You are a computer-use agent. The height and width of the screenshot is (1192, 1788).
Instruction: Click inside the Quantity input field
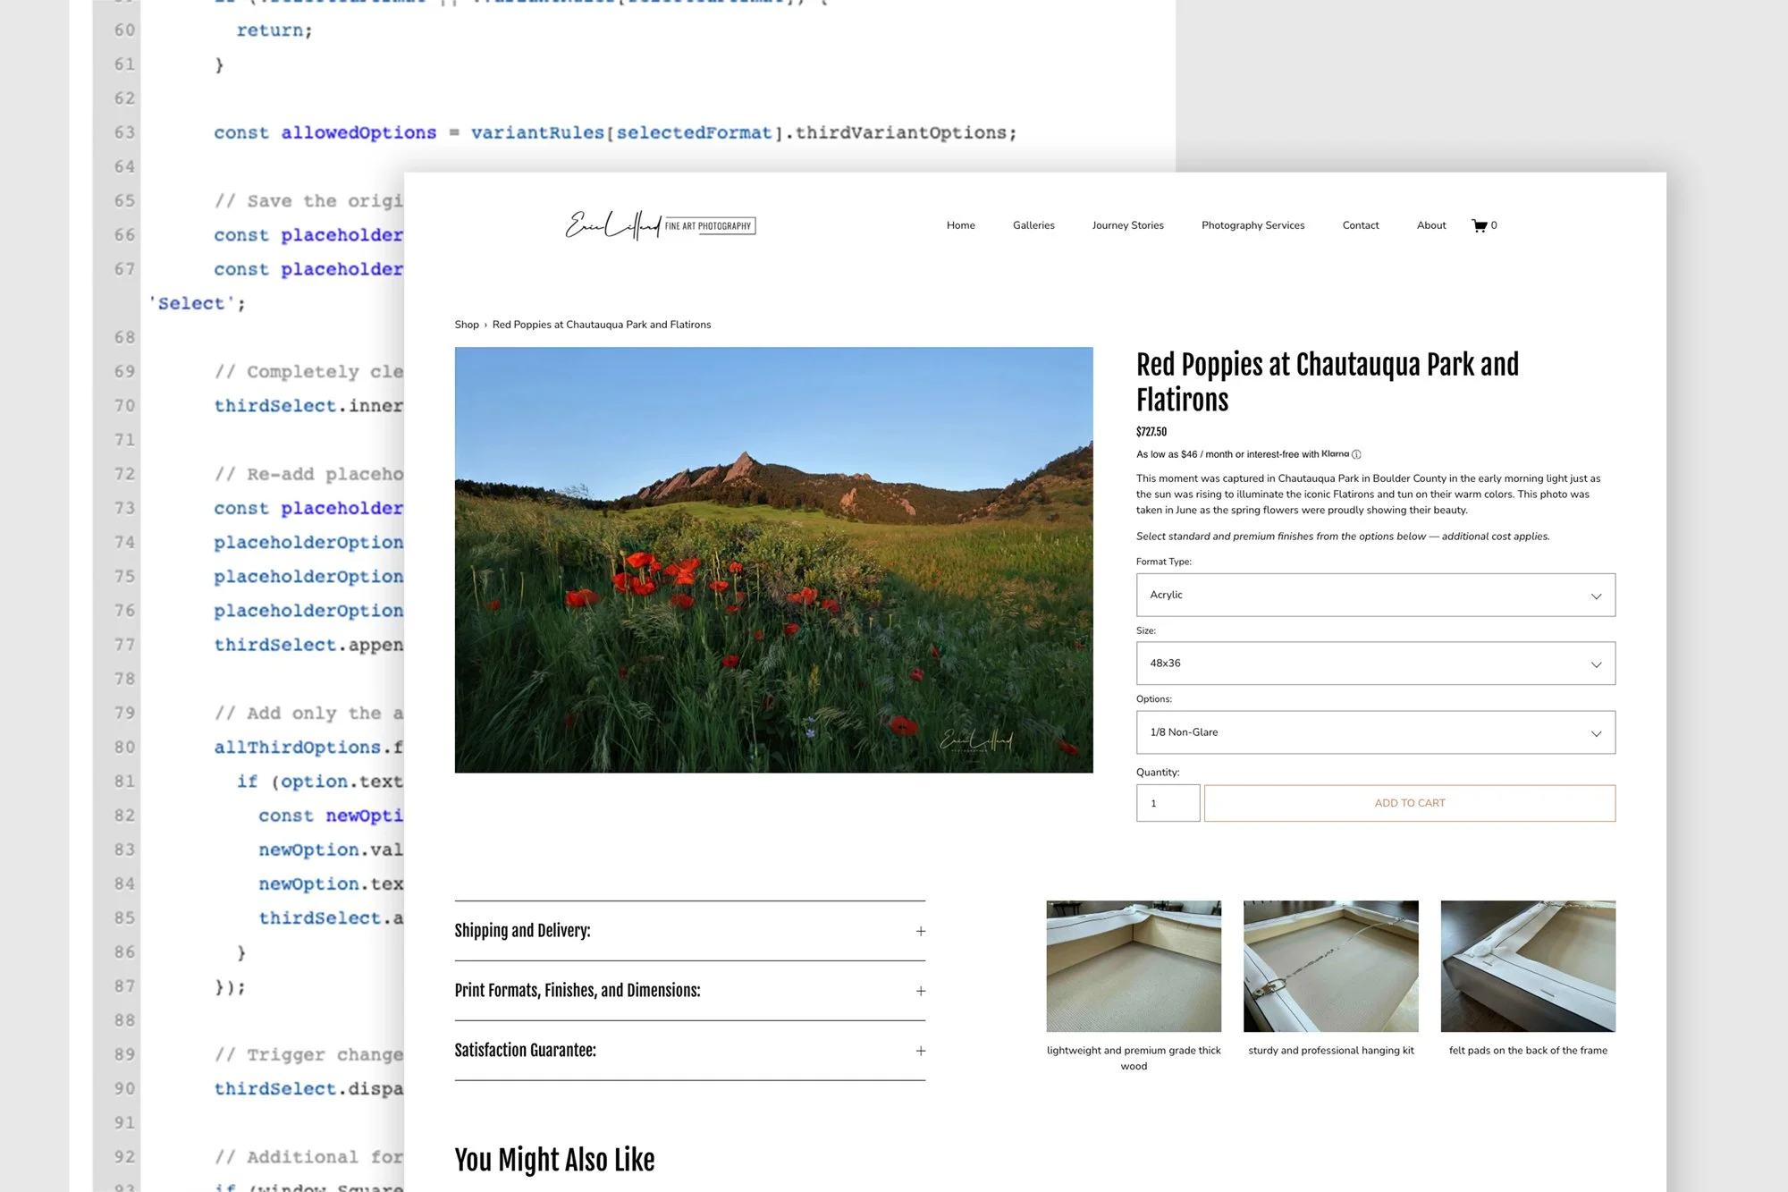click(1168, 802)
